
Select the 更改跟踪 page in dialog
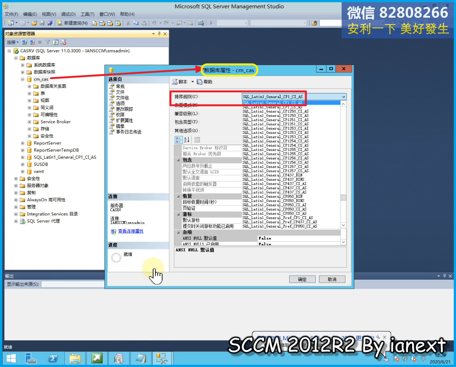click(x=124, y=109)
